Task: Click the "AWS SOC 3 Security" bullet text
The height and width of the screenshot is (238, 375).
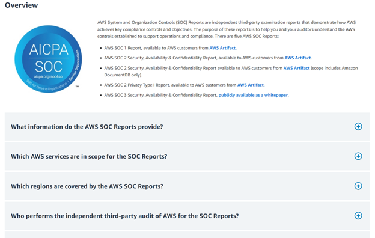Action: pyautogui.click(x=160, y=95)
